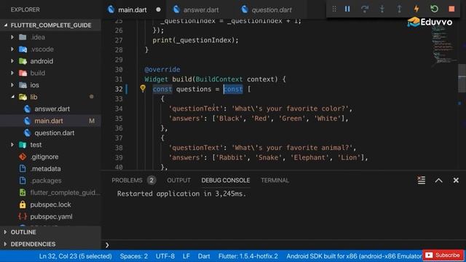The width and height of the screenshot is (466, 262).
Task: Expand the .vscode folder arrow
Action: coord(12,49)
